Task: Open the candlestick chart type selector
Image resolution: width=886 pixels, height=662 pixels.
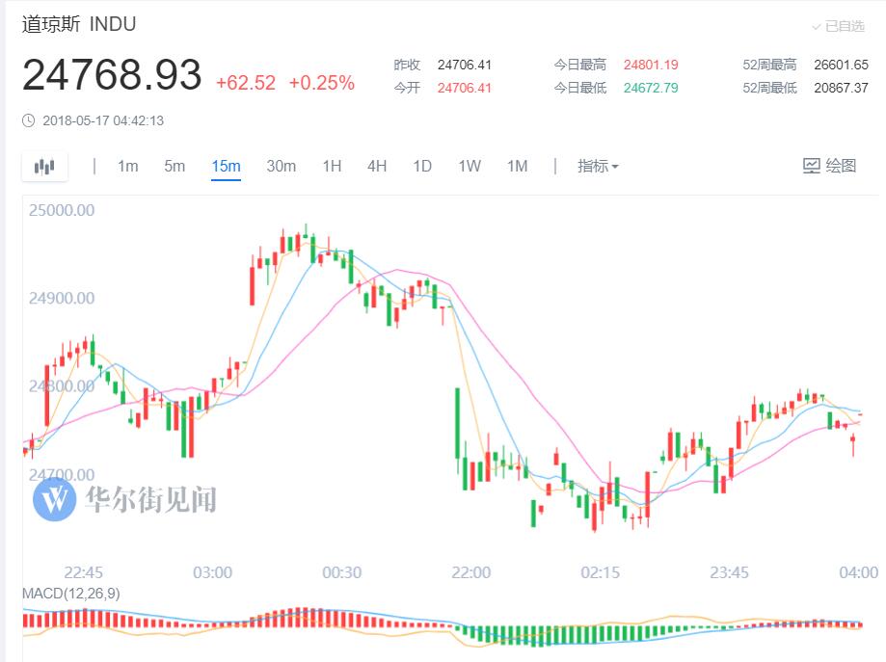Action: click(x=44, y=167)
